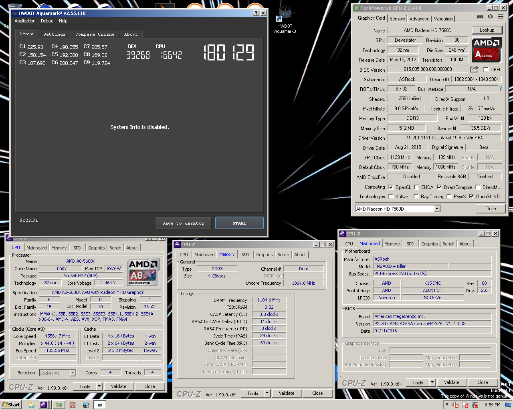This screenshot has height=410, width=513.
Task: Click the show desktop tray icon by clock
Action: (x=508, y=405)
